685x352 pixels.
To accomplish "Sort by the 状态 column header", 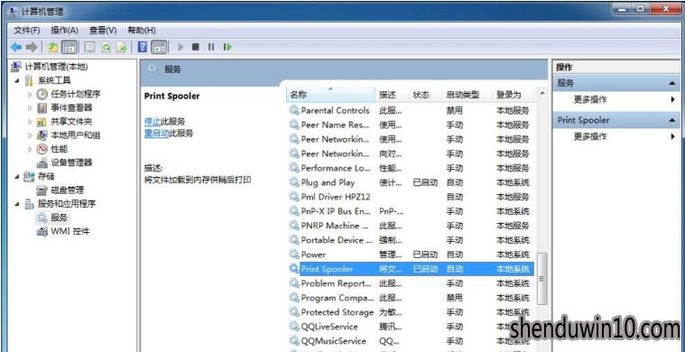I will point(426,95).
